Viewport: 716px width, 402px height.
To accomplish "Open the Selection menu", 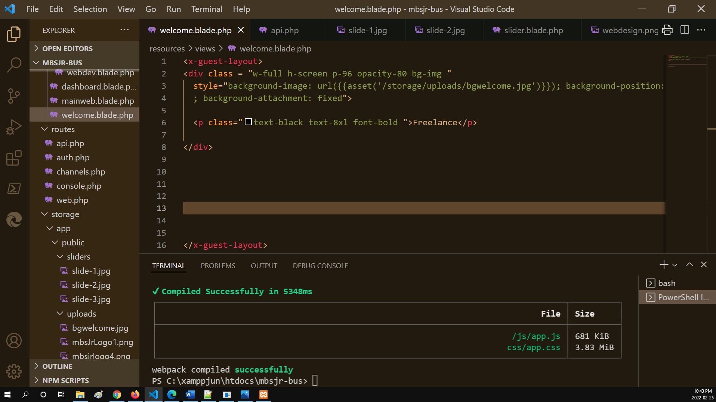I will pos(90,9).
